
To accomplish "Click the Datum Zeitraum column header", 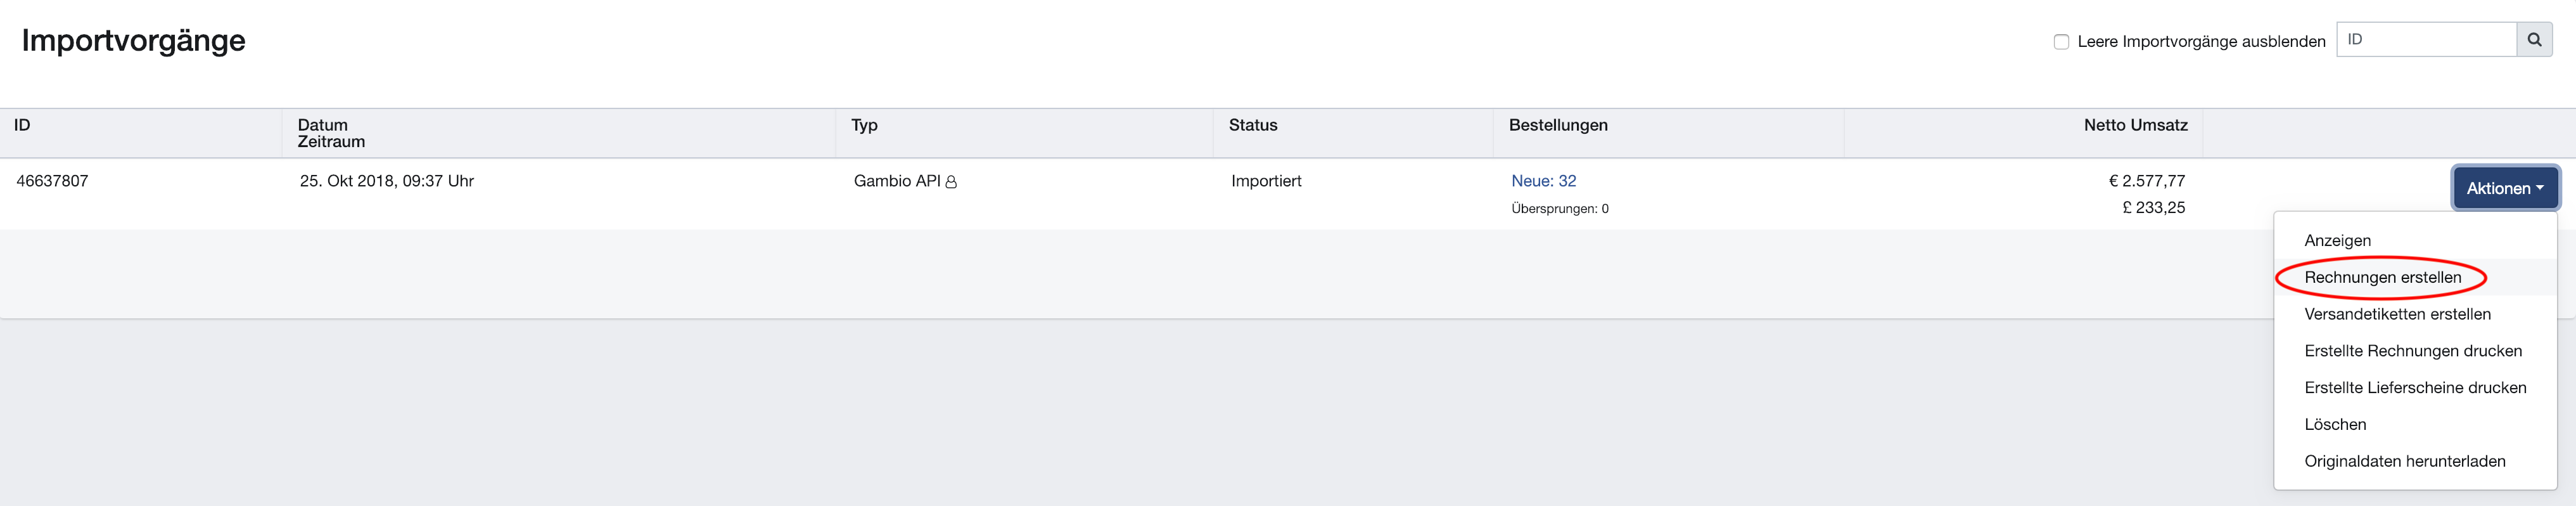I will point(331,133).
